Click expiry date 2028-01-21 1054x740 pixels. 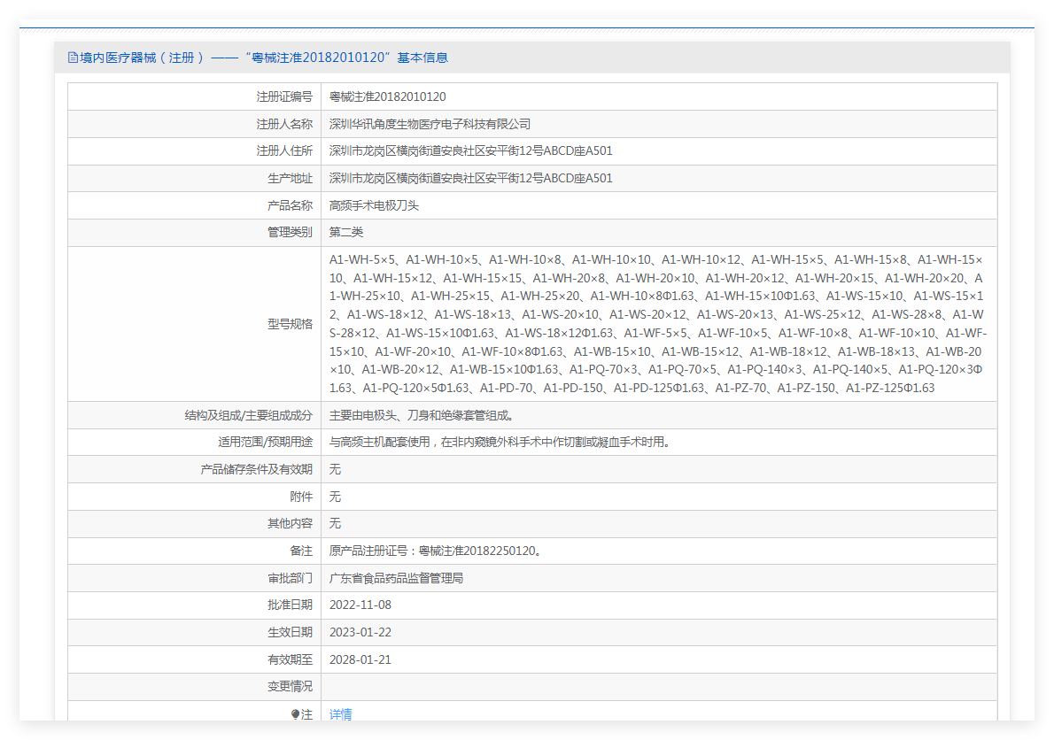(x=360, y=660)
